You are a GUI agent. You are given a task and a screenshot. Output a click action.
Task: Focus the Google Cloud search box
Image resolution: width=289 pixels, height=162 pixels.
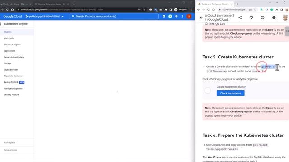(114, 16)
